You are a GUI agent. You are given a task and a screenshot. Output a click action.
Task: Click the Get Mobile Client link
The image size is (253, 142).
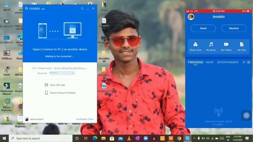coord(85,119)
